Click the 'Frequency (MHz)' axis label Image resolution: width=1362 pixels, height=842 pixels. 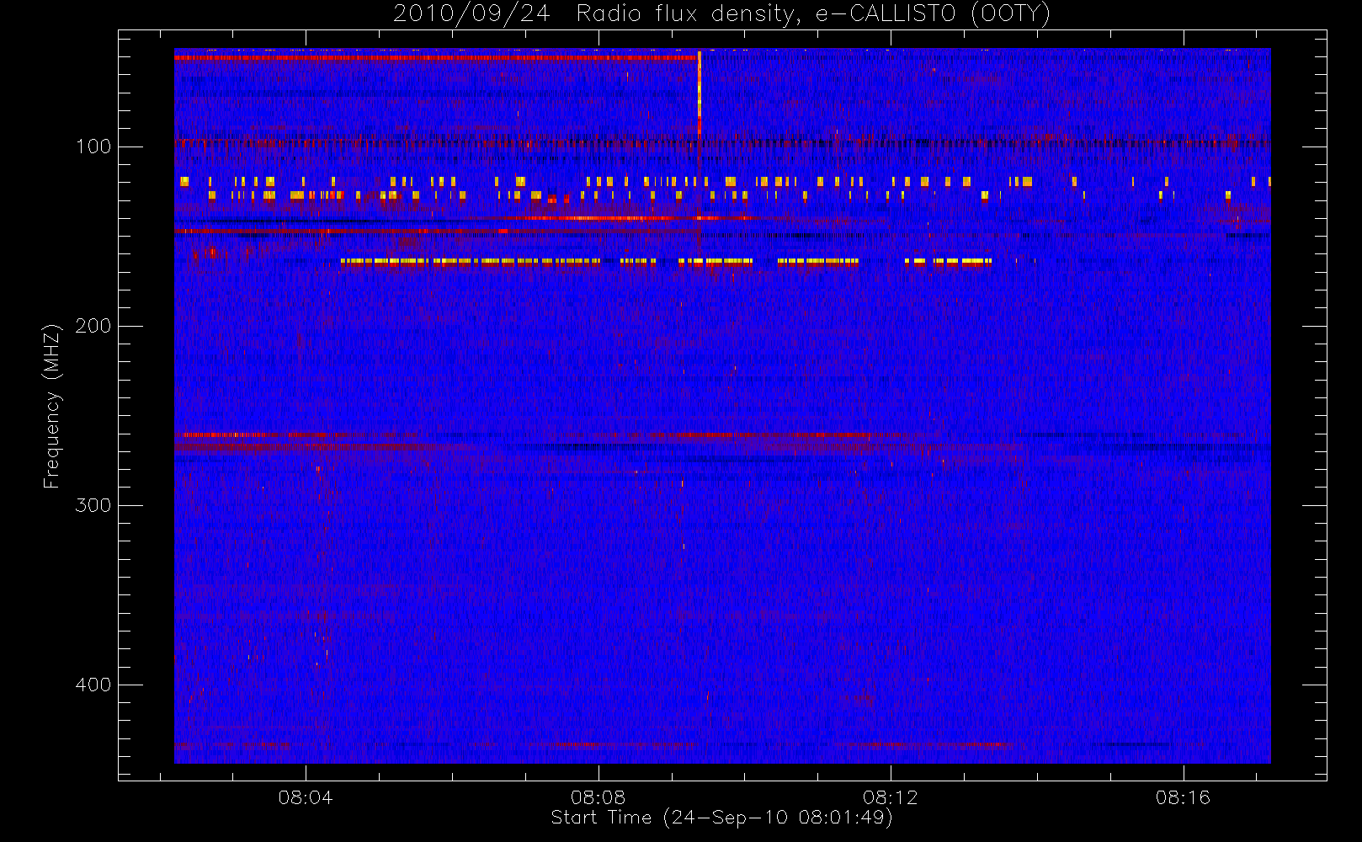tap(52, 406)
